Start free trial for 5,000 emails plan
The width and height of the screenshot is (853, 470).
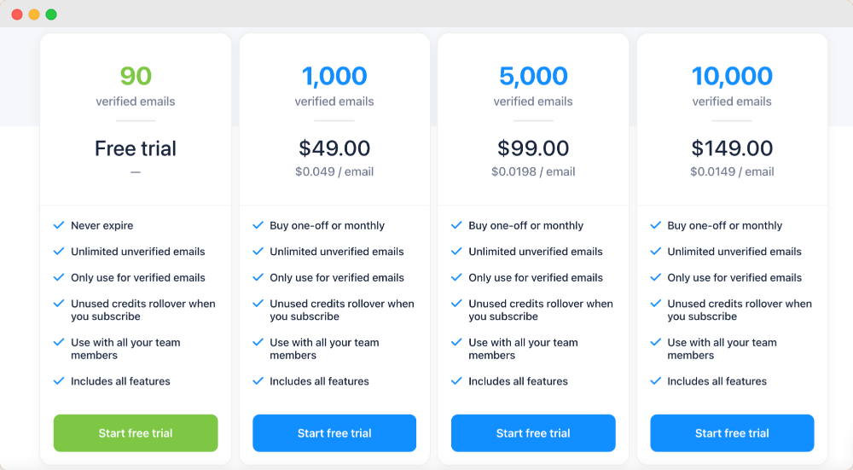533,433
